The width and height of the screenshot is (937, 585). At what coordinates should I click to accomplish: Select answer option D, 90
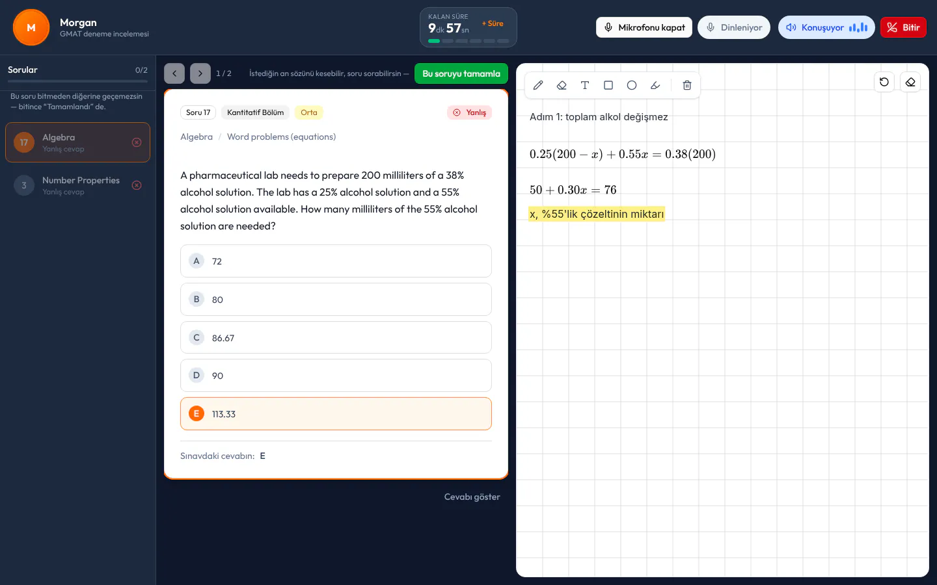[x=336, y=376]
